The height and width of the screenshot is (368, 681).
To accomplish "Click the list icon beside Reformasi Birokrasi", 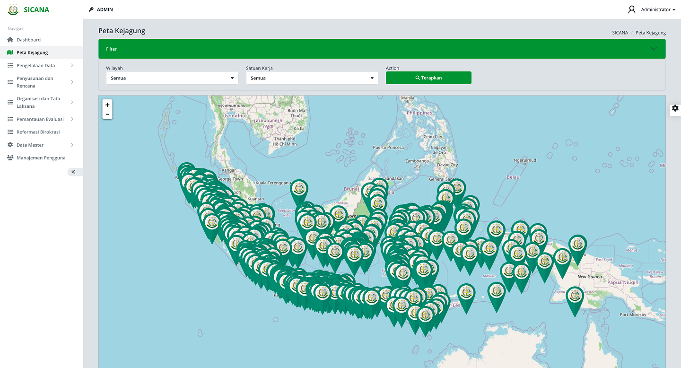I will (x=10, y=132).
